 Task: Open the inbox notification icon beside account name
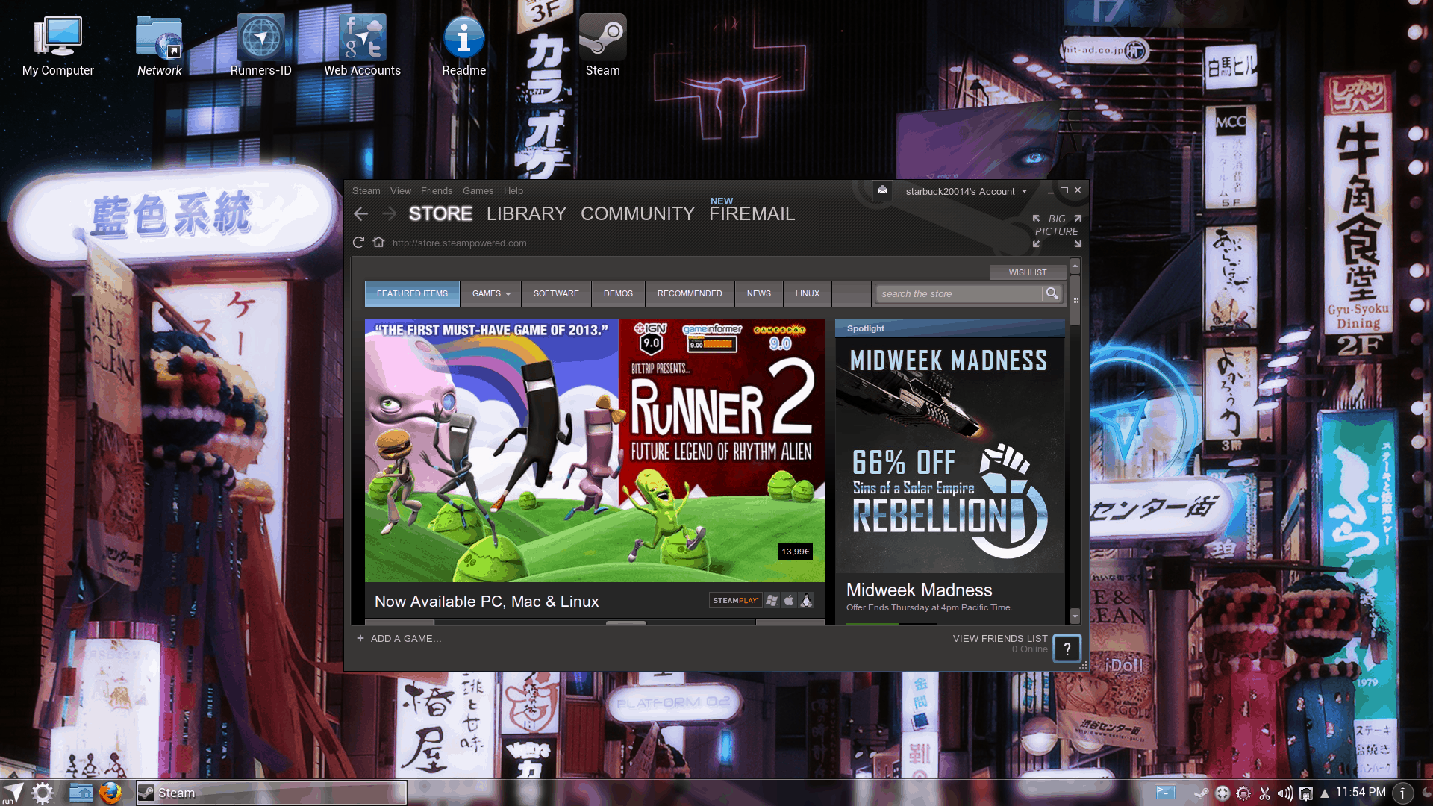(x=882, y=190)
